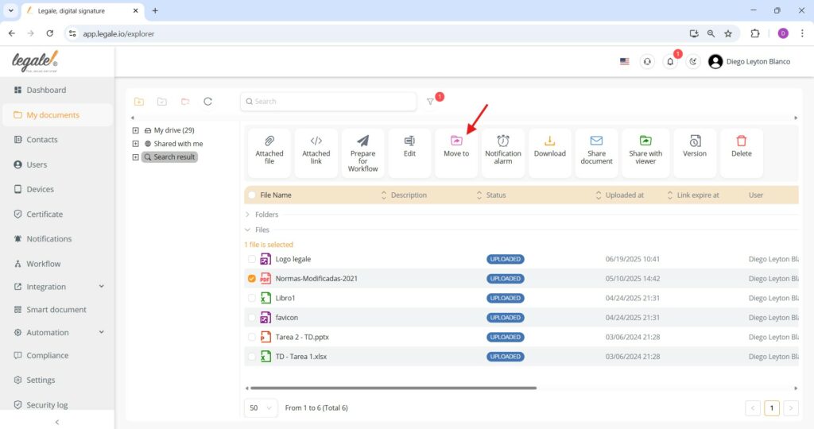Screen dimensions: 814x429
Task: Click the document Search field
Action: click(328, 102)
